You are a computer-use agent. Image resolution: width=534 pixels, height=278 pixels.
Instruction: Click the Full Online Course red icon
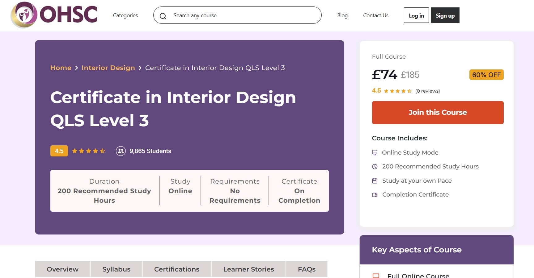click(x=376, y=276)
